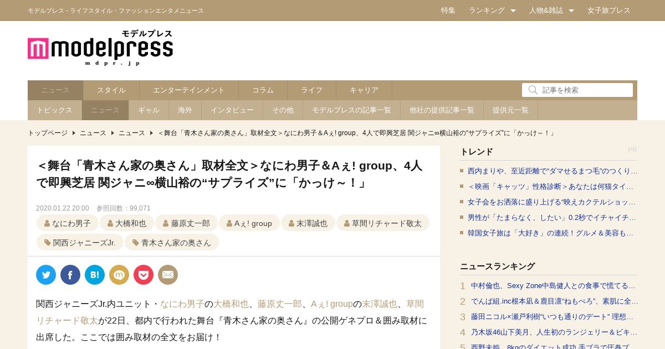Follow Aぇ! group link in article body
This screenshot has height=349, width=665.
332,304
